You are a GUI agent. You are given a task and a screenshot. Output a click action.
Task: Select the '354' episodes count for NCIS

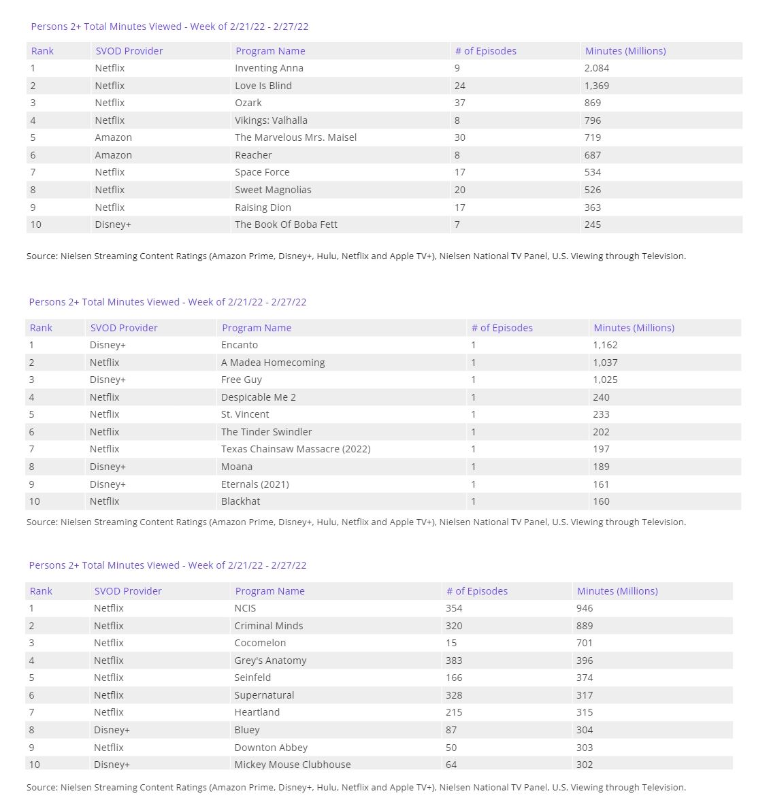coord(453,608)
